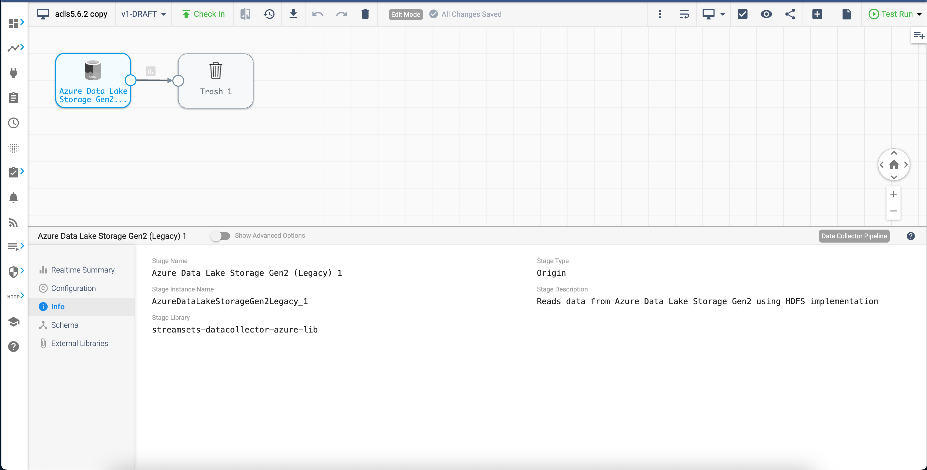Image resolution: width=927 pixels, height=470 pixels.
Task: Select the Trash 1 stage
Action: (x=216, y=80)
